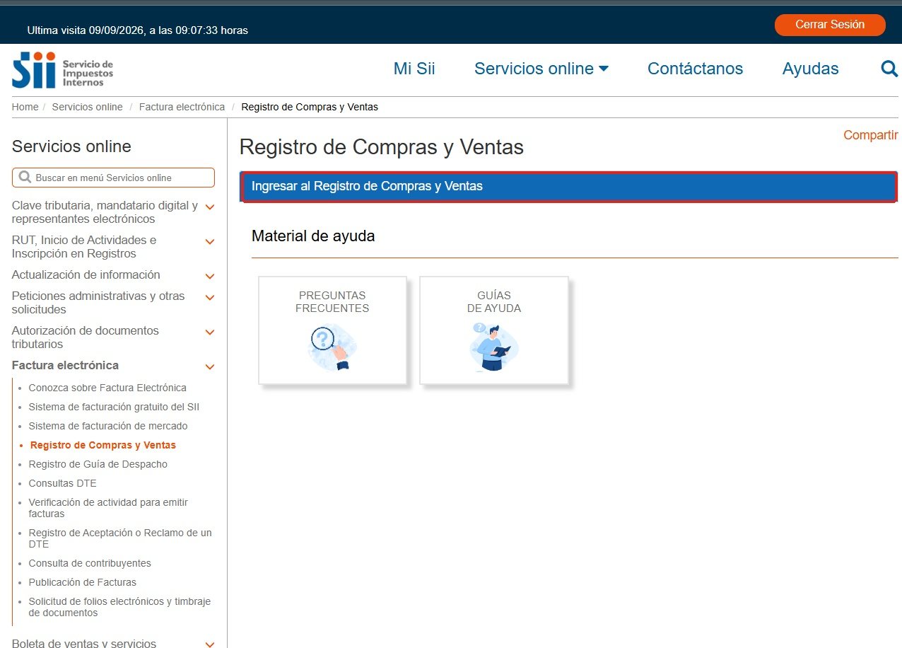
Task: Collapse the Factura electrónica section chevron
Action: tap(210, 366)
